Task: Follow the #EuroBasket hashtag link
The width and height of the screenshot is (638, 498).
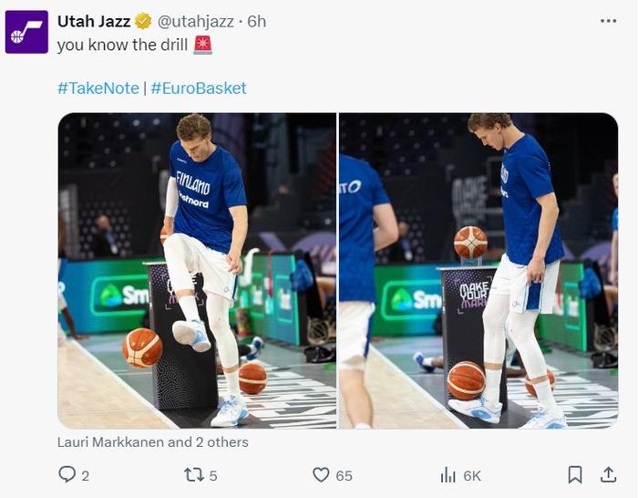Action: tap(199, 88)
